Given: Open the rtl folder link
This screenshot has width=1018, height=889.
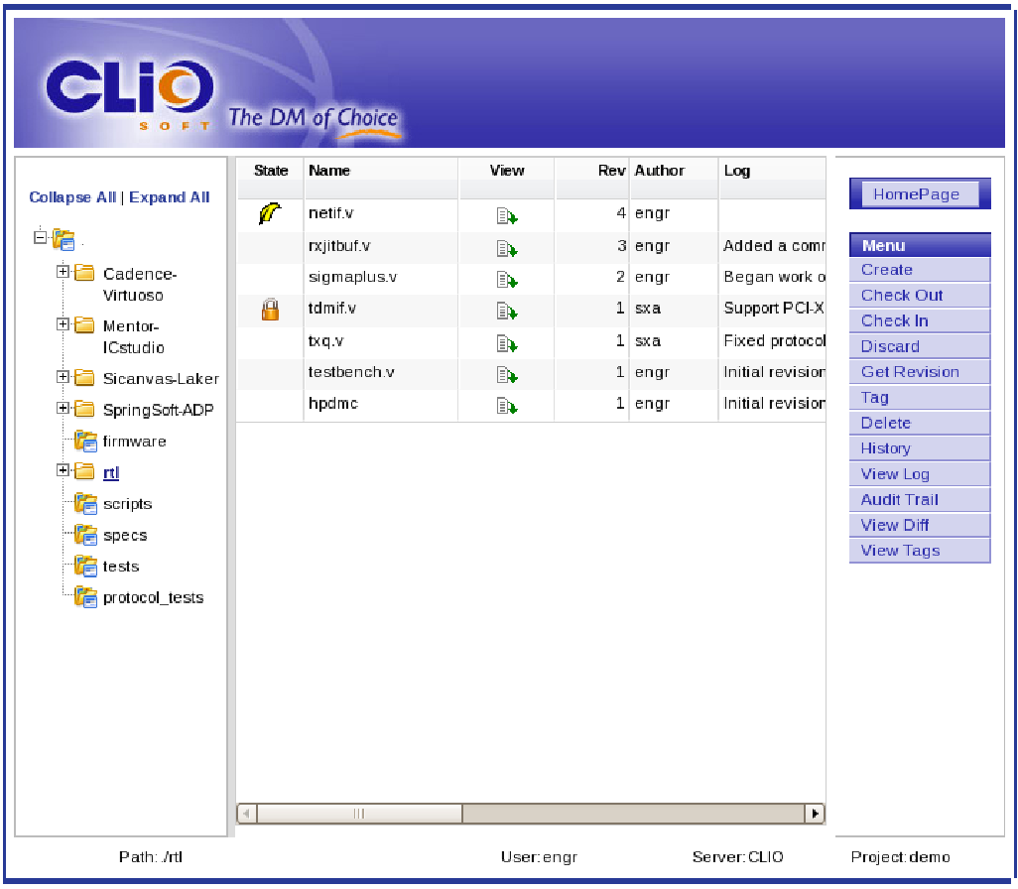Looking at the screenshot, I should click(111, 472).
